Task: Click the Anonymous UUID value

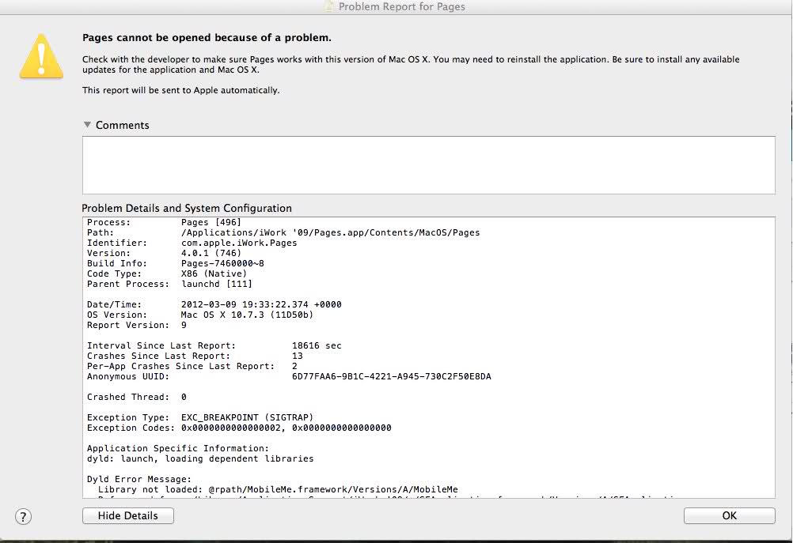Action: 392,376
